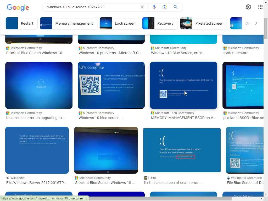The image size is (268, 201).
Task: Open 'pixelated BSOD *Blue sc' title
Action: click(243, 118)
